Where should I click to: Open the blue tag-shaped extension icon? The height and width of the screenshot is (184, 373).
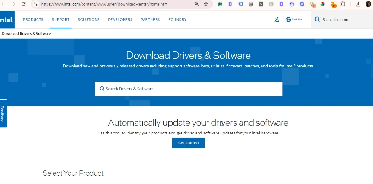click(x=241, y=4)
